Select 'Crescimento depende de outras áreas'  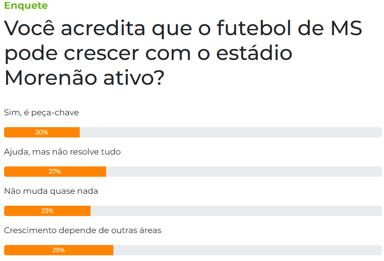pos(82,231)
